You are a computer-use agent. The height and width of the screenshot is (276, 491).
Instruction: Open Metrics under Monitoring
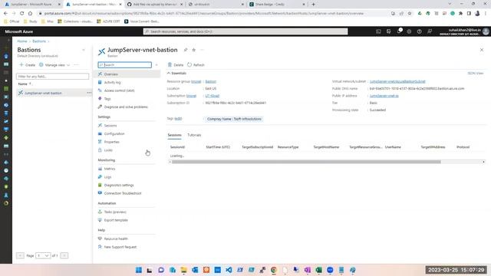pyautogui.click(x=109, y=169)
